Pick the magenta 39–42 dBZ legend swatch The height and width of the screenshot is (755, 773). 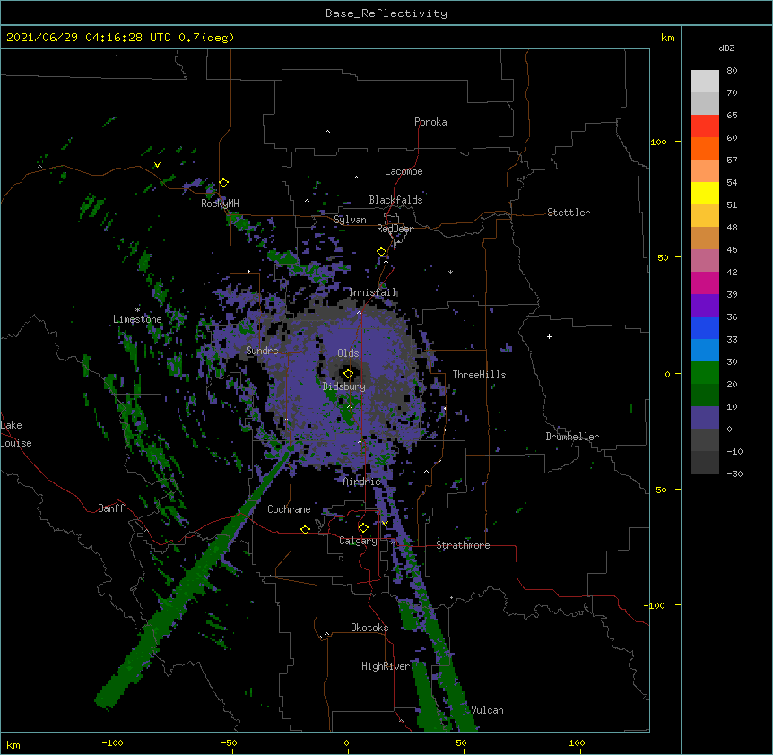coord(705,282)
